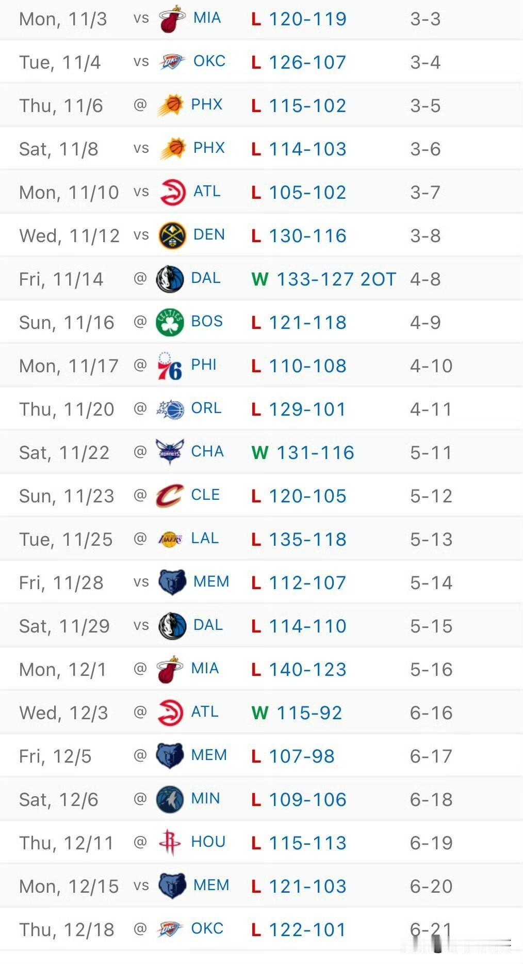Click the Celtics logo on 11/16 row

click(x=170, y=322)
